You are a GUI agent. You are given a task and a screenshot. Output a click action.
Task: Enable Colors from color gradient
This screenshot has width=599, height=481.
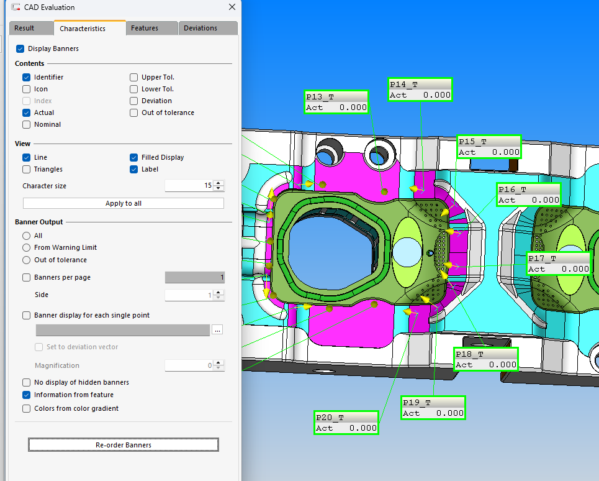pyautogui.click(x=26, y=409)
